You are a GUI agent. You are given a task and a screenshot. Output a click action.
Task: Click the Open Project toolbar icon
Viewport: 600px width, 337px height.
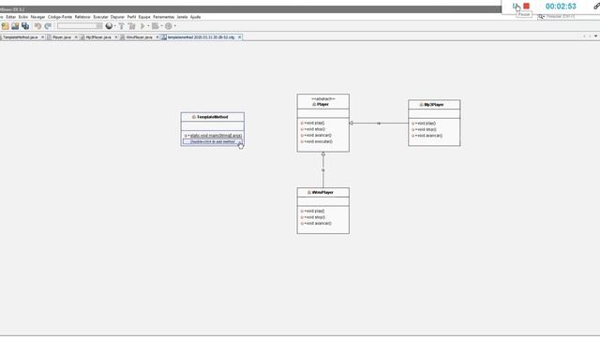click(15, 26)
